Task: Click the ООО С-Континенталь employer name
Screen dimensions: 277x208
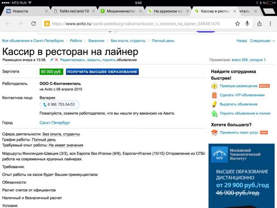Action: (60, 84)
